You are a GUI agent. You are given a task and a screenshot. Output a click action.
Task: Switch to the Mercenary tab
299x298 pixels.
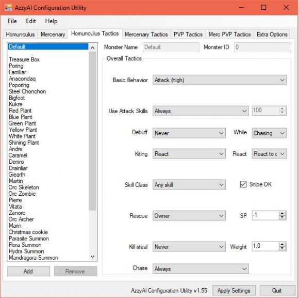tap(53, 35)
